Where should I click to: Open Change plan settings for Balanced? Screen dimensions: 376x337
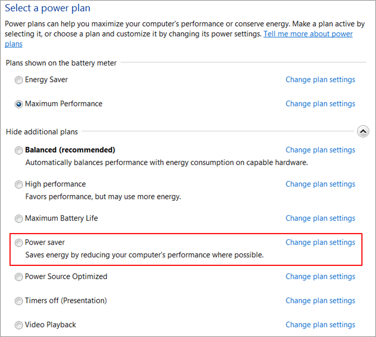[320, 150]
